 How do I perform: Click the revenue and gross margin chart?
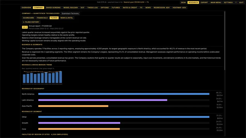[x=42, y=77]
